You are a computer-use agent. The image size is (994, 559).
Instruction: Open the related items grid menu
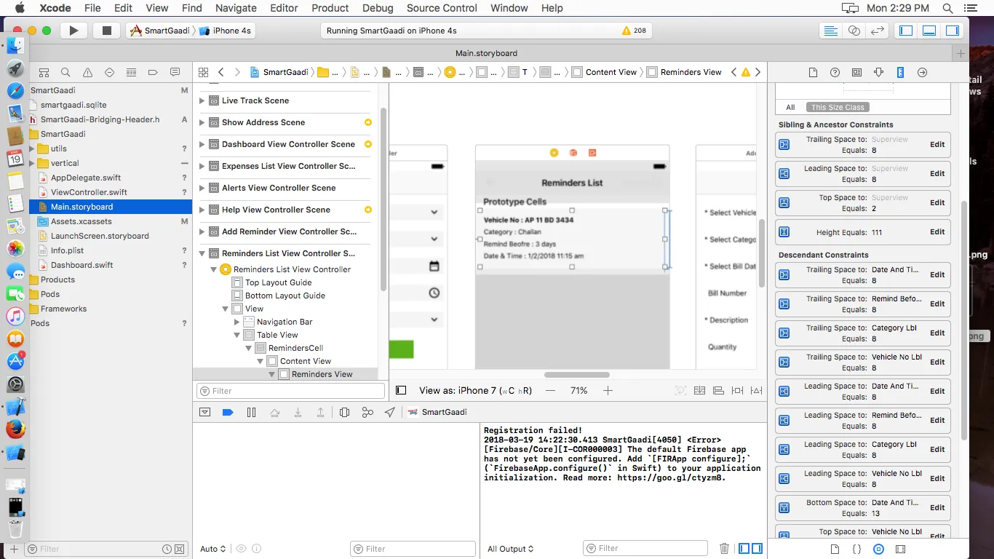tap(203, 72)
